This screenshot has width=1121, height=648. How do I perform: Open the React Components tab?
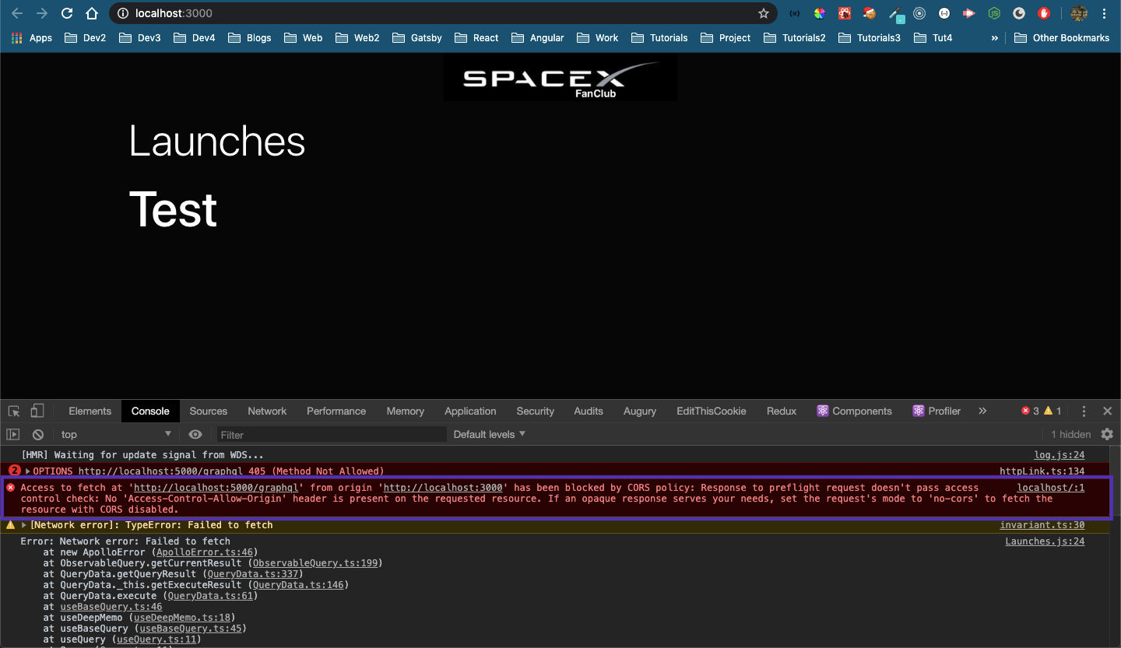coord(854,411)
